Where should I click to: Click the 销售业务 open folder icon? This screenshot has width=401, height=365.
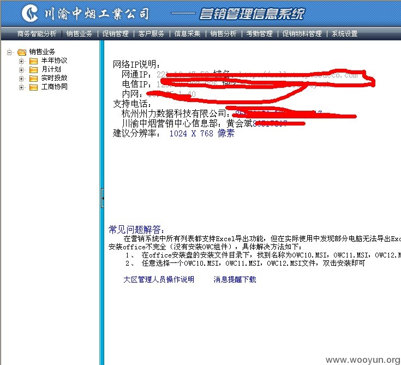[x=22, y=52]
